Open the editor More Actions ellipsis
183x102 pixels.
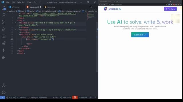tap(95, 7)
